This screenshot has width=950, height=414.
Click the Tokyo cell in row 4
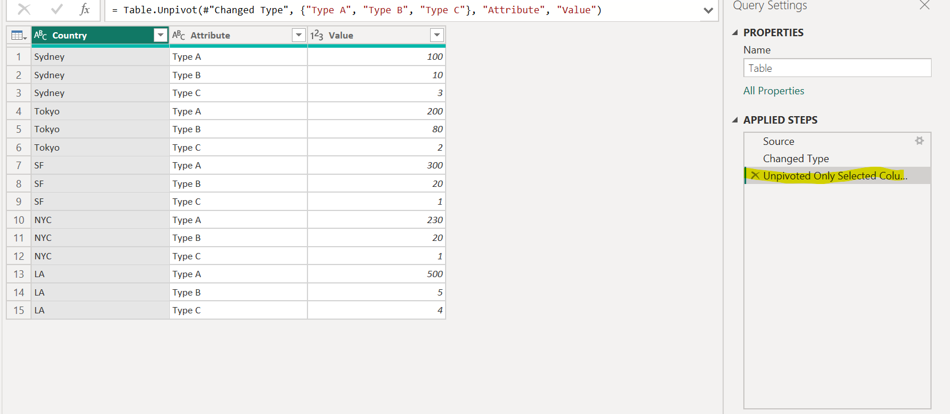pyautogui.click(x=100, y=111)
